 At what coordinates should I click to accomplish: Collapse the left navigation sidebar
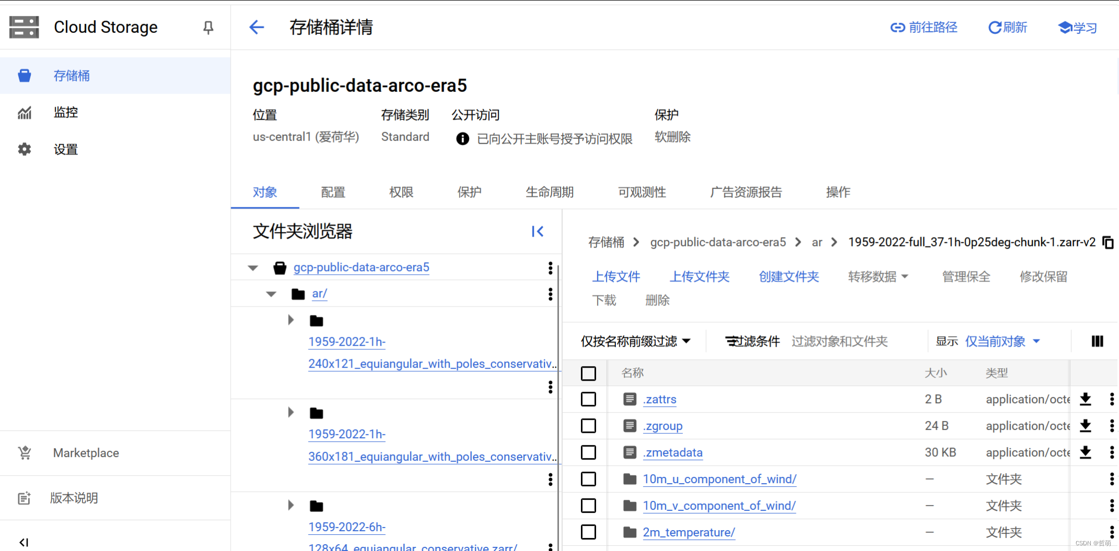[24, 542]
